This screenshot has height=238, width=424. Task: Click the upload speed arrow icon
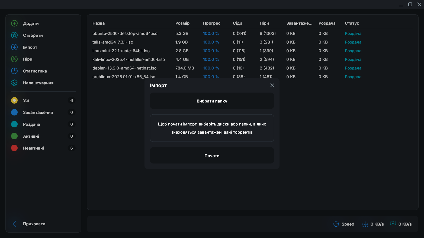tap(393, 224)
